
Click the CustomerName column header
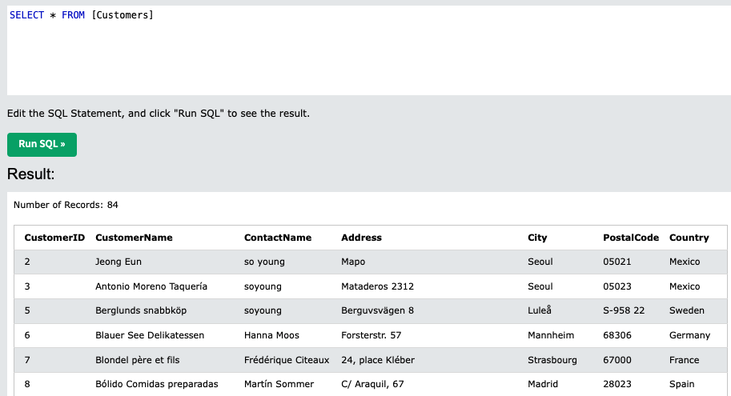pyautogui.click(x=134, y=238)
